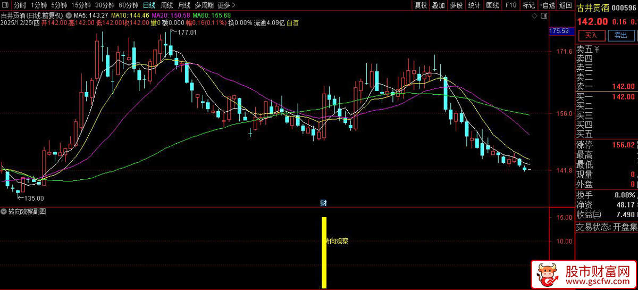Click the 135.00 low price label

coord(34,198)
